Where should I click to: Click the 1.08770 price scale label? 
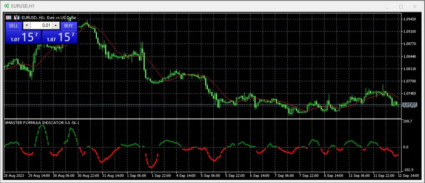pyautogui.click(x=410, y=44)
